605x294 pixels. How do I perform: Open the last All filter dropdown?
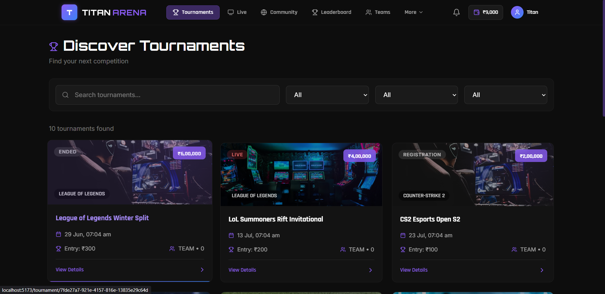click(x=506, y=95)
